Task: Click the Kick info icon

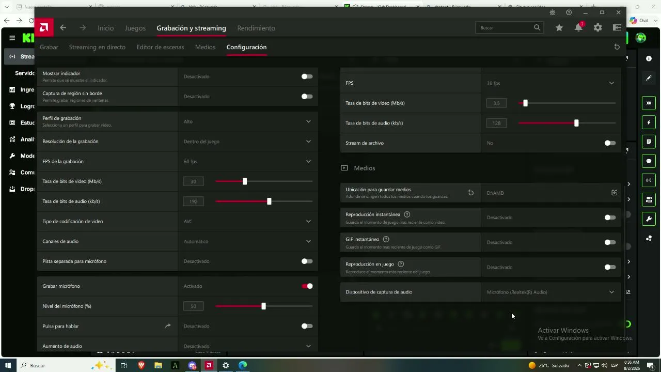Action: click(649, 59)
